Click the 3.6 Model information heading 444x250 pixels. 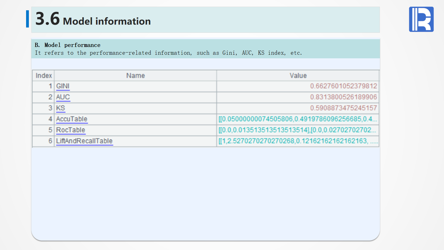93,19
